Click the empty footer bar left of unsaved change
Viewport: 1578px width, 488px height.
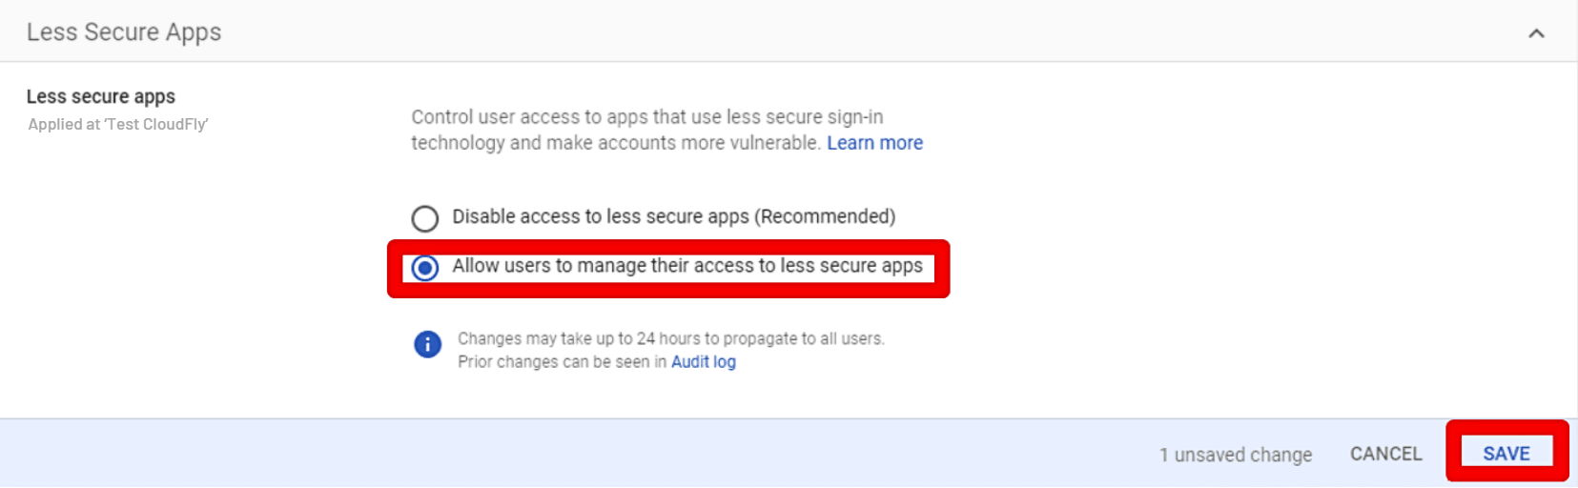pyautogui.click(x=572, y=454)
